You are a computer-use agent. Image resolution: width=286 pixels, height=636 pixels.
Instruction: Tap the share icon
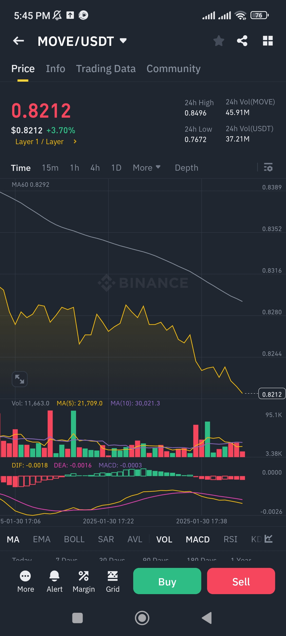pyautogui.click(x=242, y=41)
